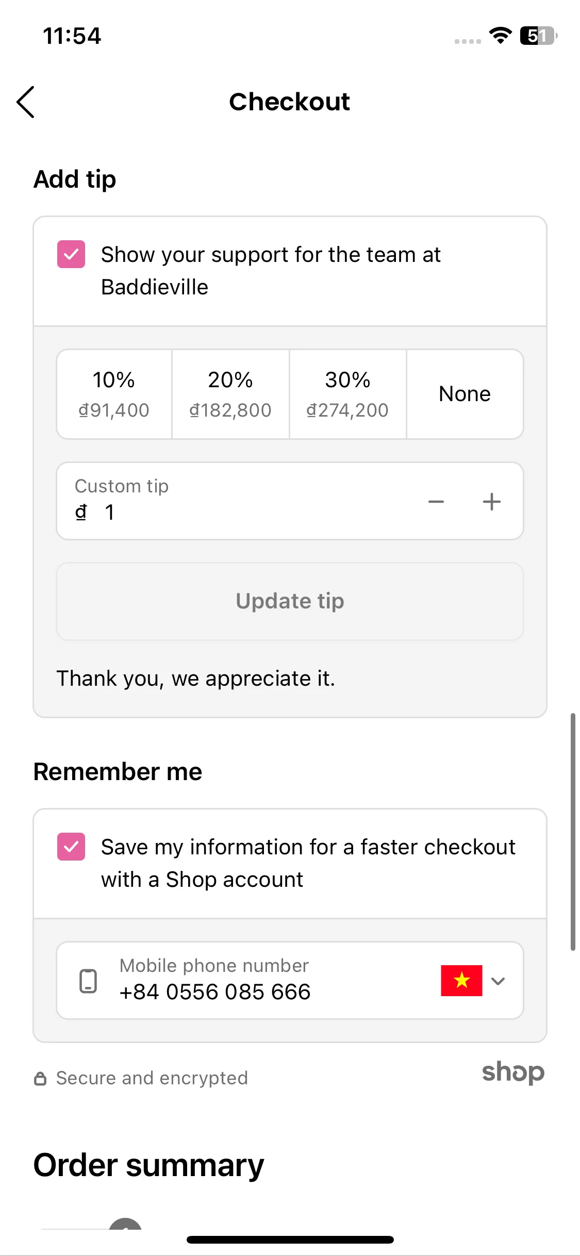The height and width of the screenshot is (1256, 580).
Task: Tap the mobile phone icon
Action: pyautogui.click(x=88, y=981)
